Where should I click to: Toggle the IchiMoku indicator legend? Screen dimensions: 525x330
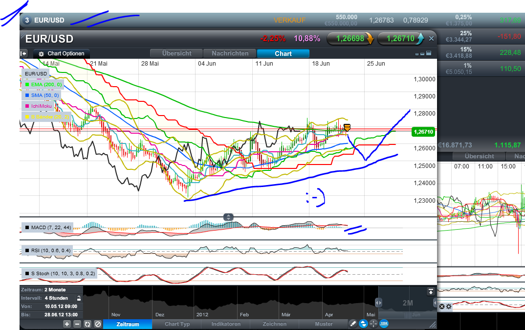click(x=38, y=106)
